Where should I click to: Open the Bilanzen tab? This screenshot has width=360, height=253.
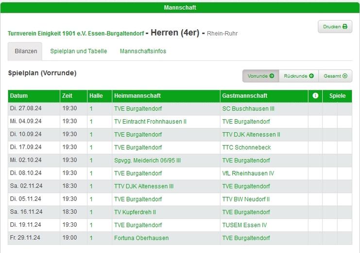coord(25,51)
